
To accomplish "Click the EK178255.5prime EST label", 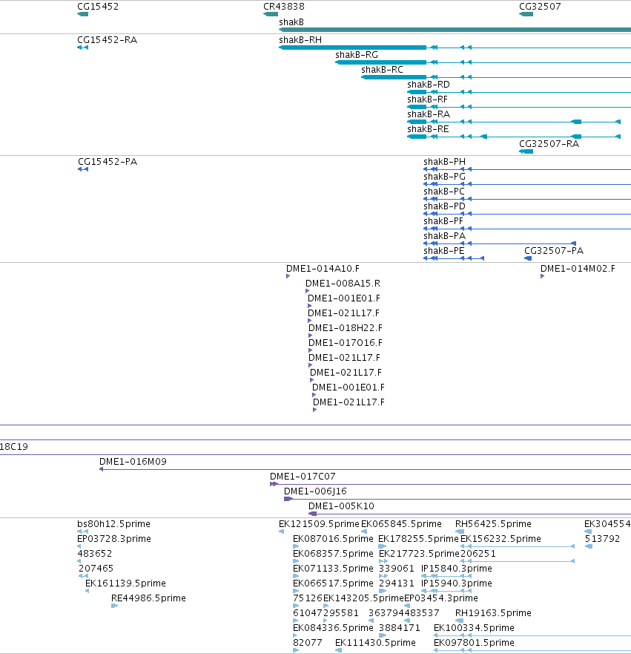I will pos(418,539).
